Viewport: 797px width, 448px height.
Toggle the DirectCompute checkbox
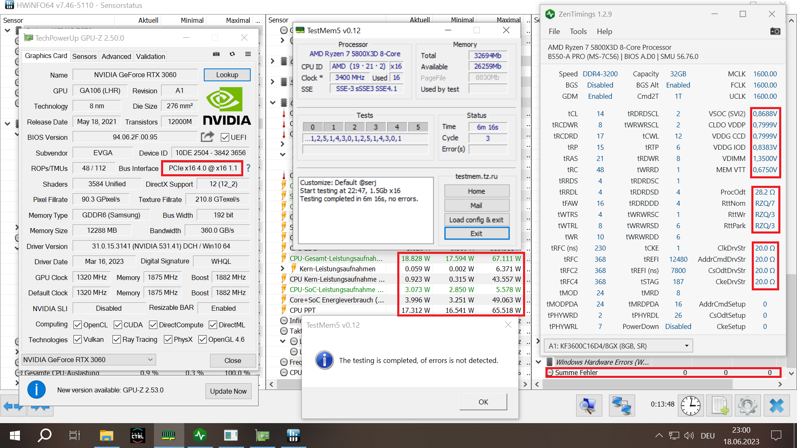tap(153, 325)
